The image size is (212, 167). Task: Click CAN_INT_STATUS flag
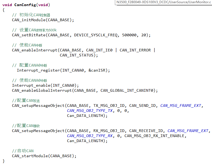[x=77, y=55]
